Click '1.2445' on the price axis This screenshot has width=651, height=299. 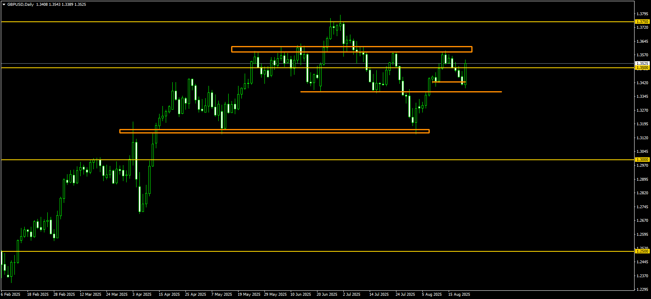tap(642, 262)
